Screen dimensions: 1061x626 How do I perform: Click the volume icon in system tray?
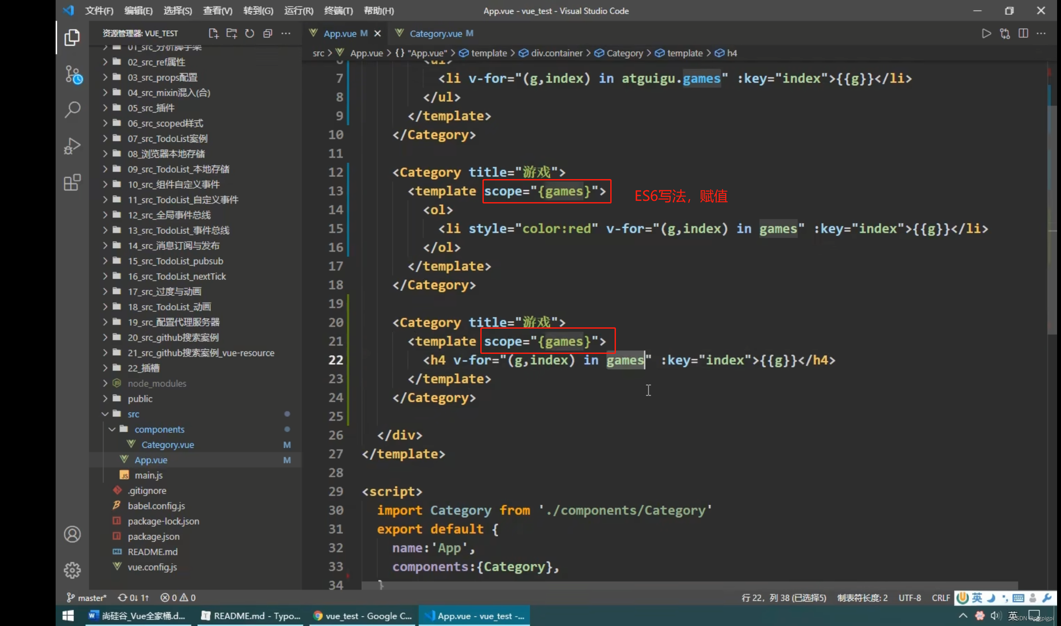(995, 616)
